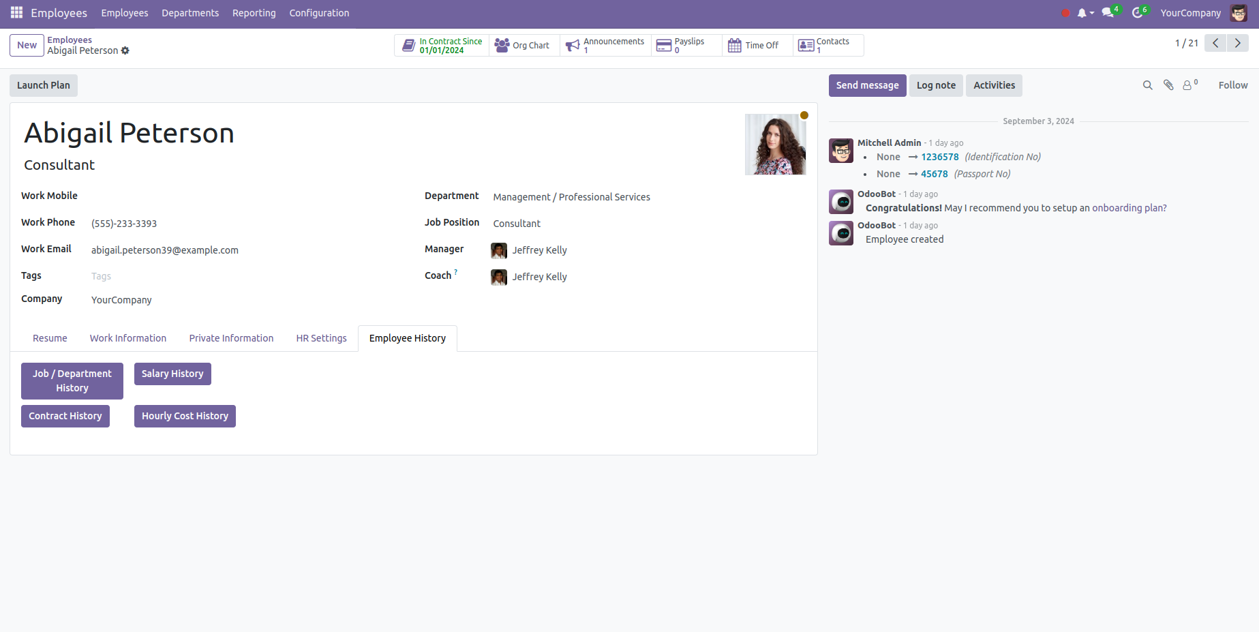
Task: Click the Salary History button
Action: pos(172,374)
